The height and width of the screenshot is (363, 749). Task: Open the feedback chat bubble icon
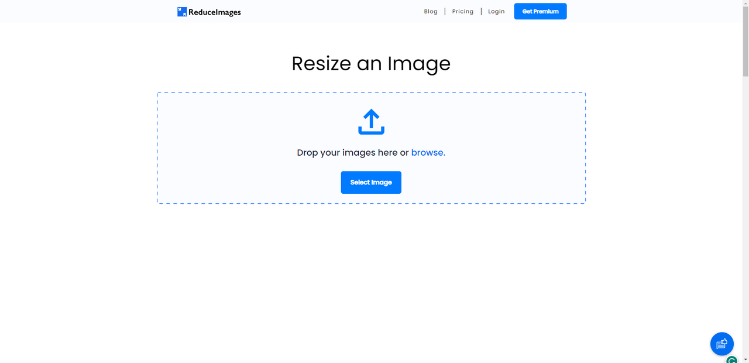(x=721, y=344)
